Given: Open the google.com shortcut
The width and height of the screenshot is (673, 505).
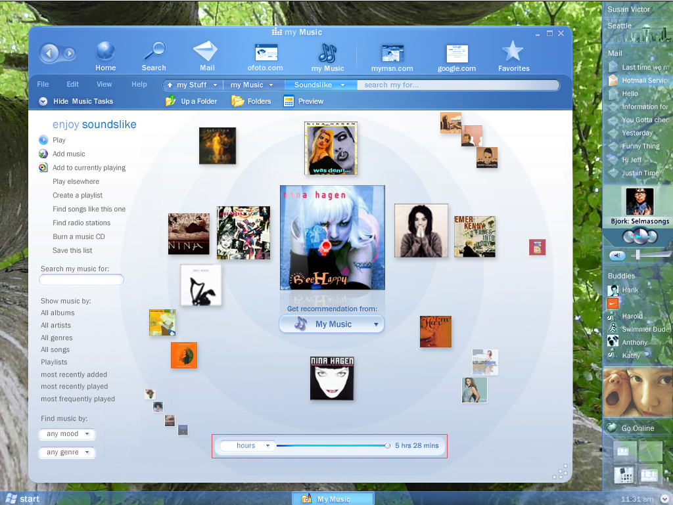Looking at the screenshot, I should (x=457, y=54).
